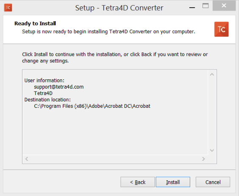
Task: Start the installation with the Install button
Action: (x=173, y=182)
